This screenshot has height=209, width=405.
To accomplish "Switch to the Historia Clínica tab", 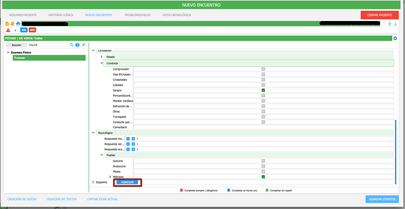I will 61,15.
